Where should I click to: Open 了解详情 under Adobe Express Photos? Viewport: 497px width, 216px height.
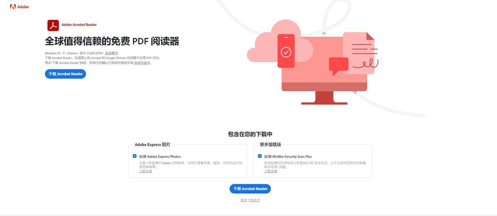(x=145, y=171)
